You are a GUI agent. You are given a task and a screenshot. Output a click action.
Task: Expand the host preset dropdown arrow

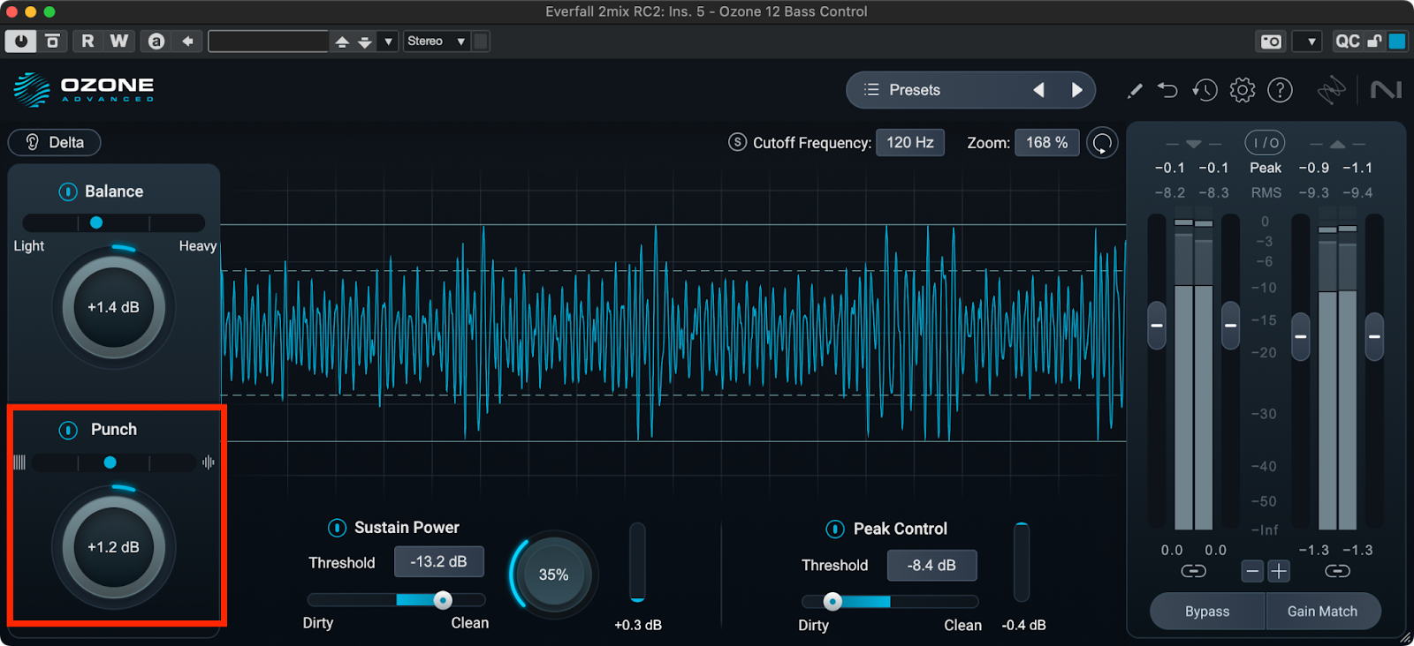tap(388, 41)
